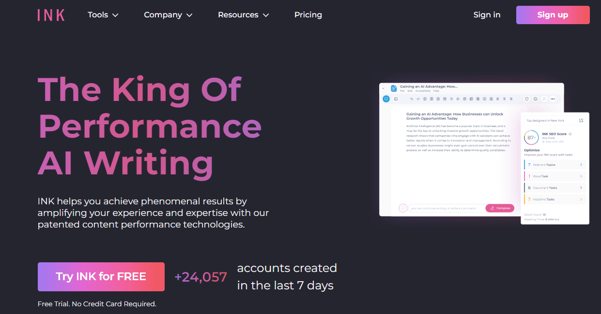Image resolution: width=601 pixels, height=314 pixels.
Task: Open the Headline Tasks row chevron
Action: coord(581,199)
